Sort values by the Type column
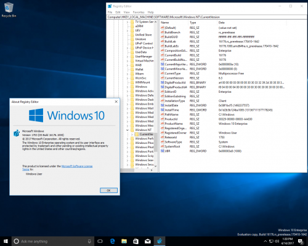The image size is (308, 246). 203,23
